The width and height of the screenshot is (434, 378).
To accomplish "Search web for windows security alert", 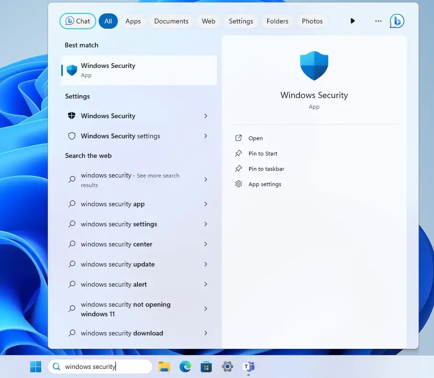I will (x=139, y=284).
